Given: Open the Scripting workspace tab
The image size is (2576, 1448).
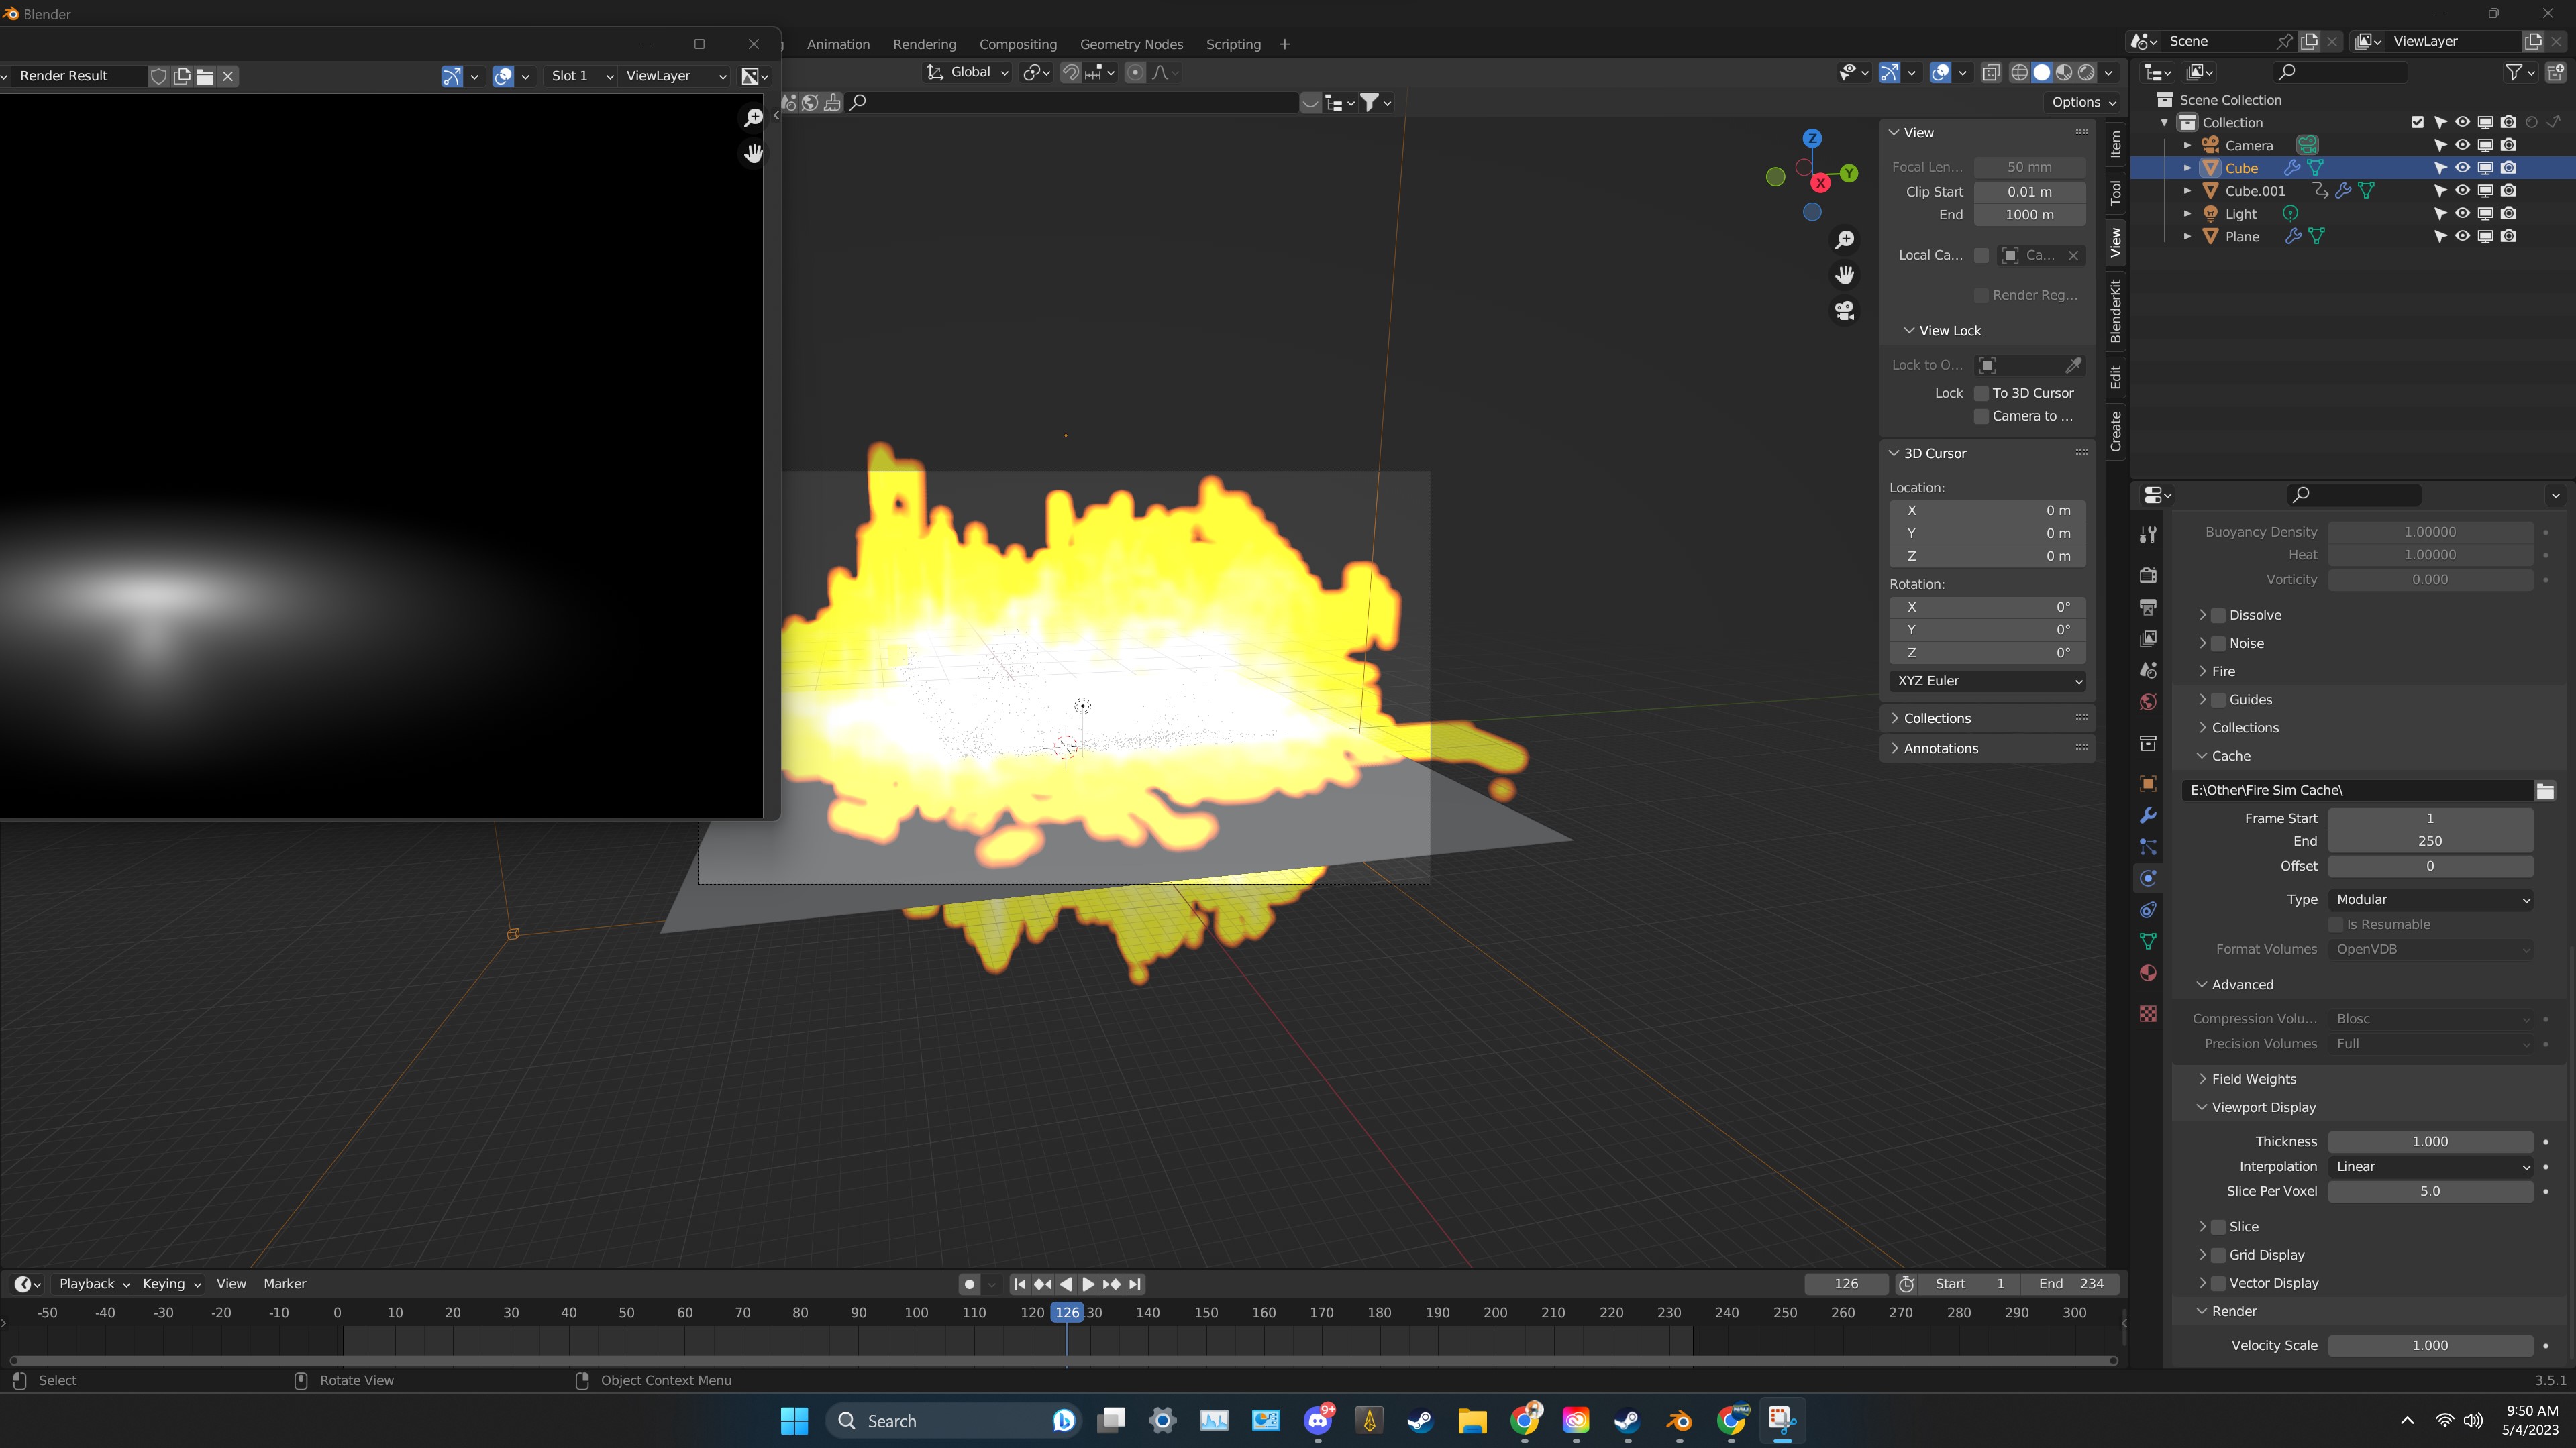Looking at the screenshot, I should (x=1233, y=44).
